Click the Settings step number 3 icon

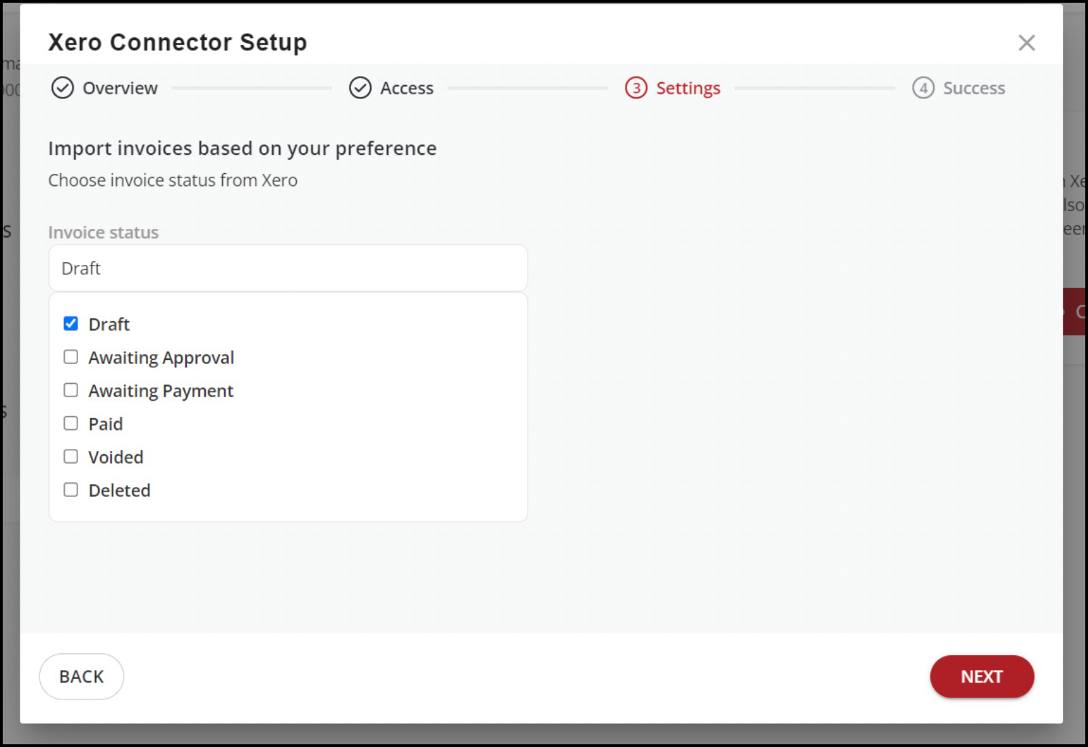tap(636, 88)
